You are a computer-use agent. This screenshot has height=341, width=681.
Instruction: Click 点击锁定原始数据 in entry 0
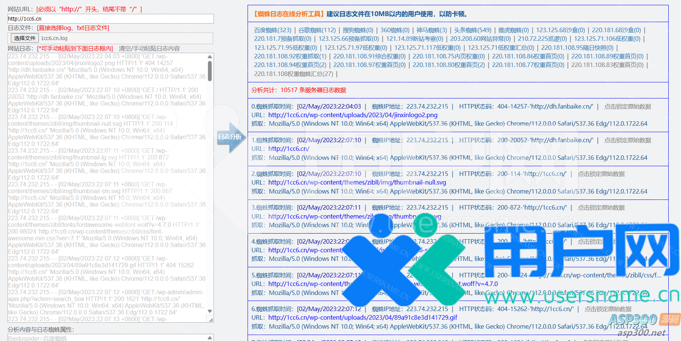coord(628,106)
